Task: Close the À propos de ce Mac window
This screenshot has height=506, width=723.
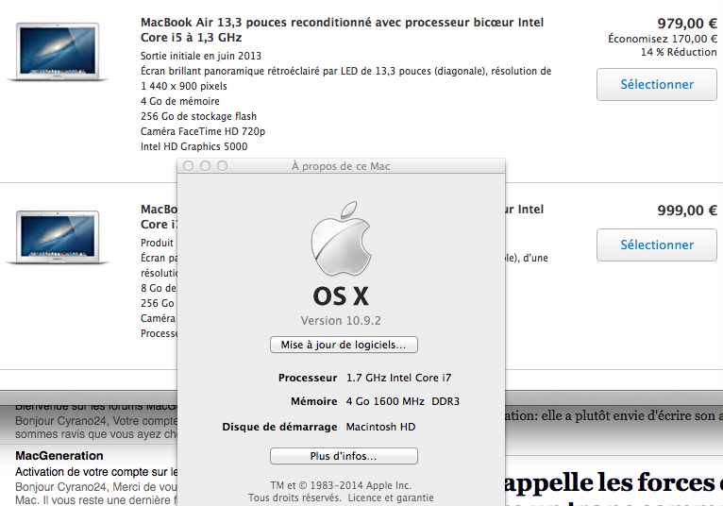Action: [x=188, y=165]
